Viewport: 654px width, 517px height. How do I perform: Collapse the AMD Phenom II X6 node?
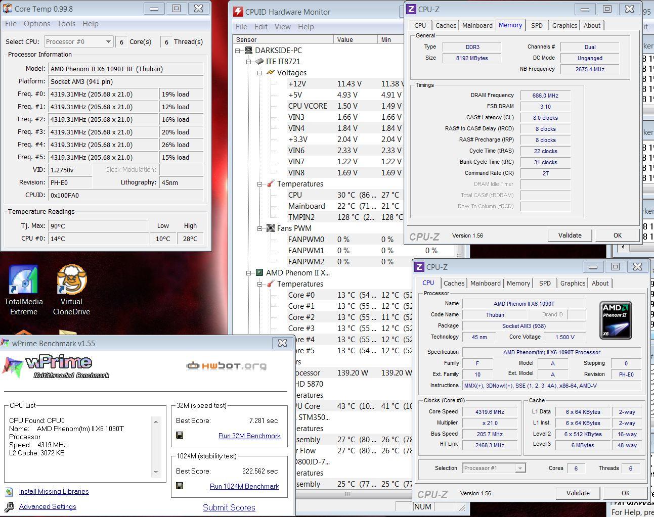pyautogui.click(x=249, y=273)
